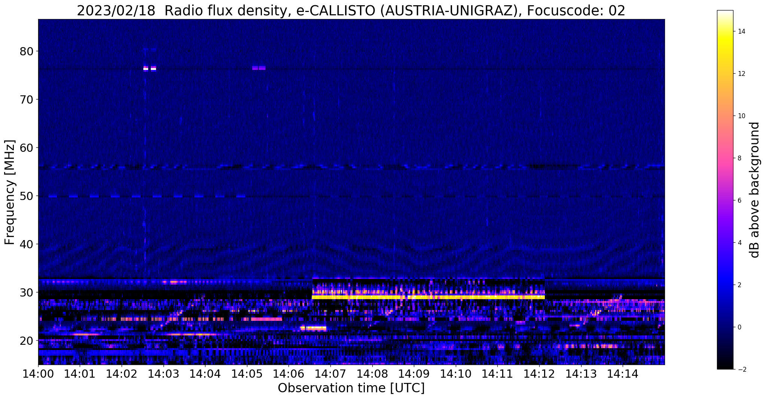This screenshot has width=766, height=399.
Task: Click the 14:03 time tick label
Action: [x=164, y=374]
